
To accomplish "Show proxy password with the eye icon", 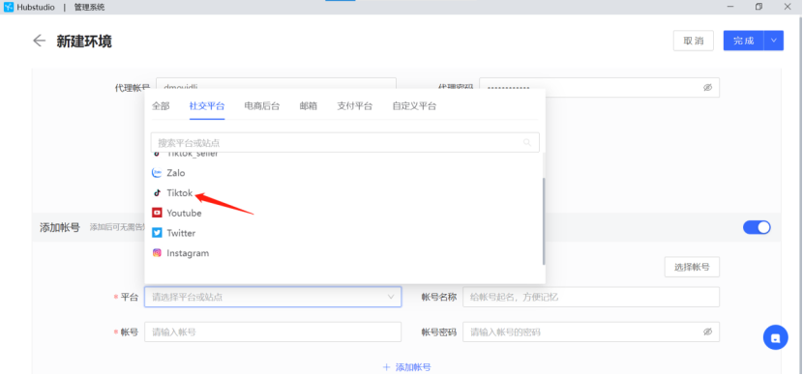I will click(708, 88).
